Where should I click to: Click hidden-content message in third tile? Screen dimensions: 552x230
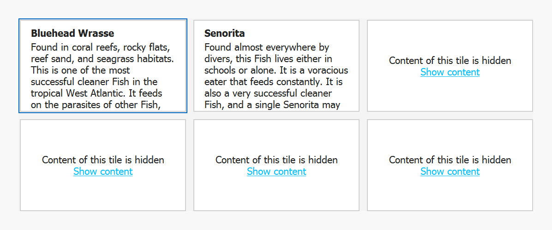tap(450, 61)
